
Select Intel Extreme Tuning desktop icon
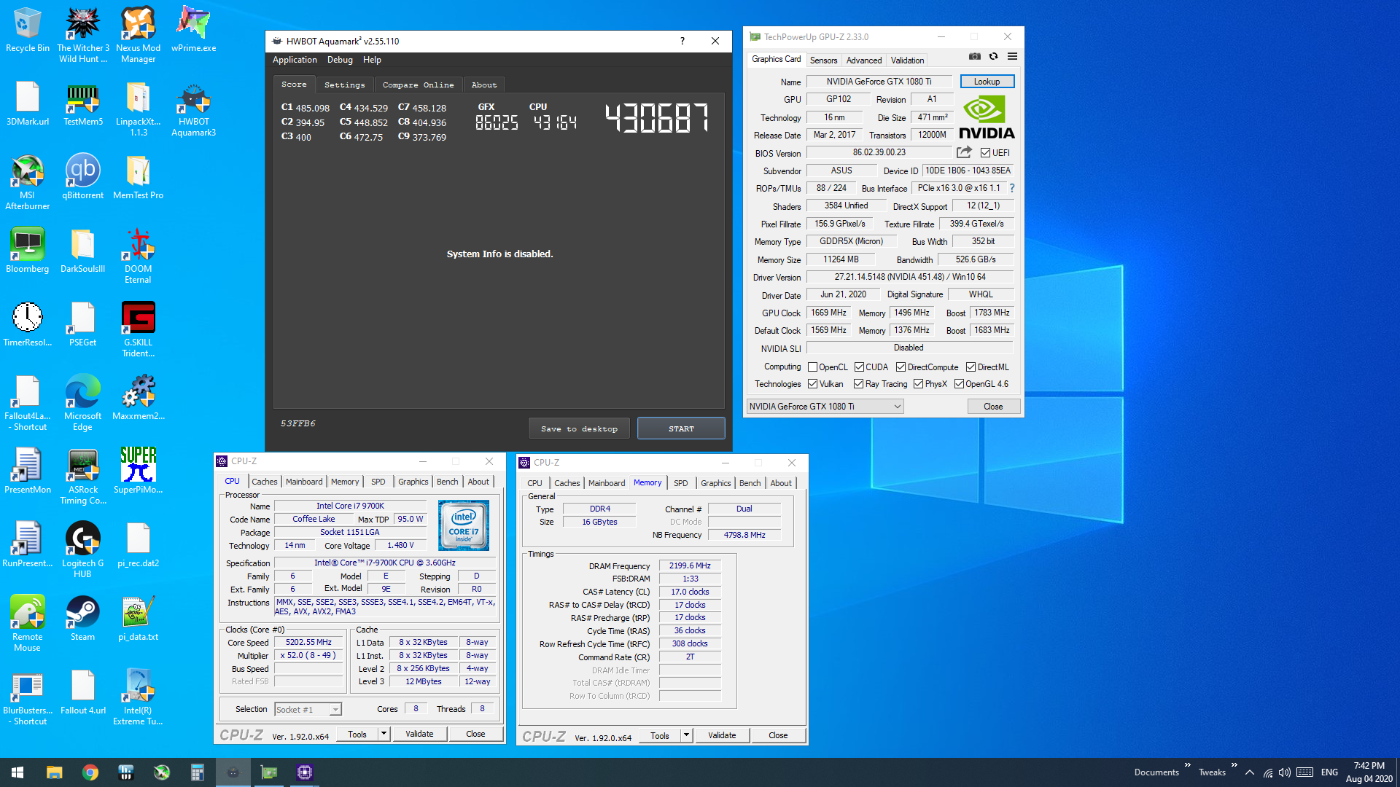[x=139, y=697]
